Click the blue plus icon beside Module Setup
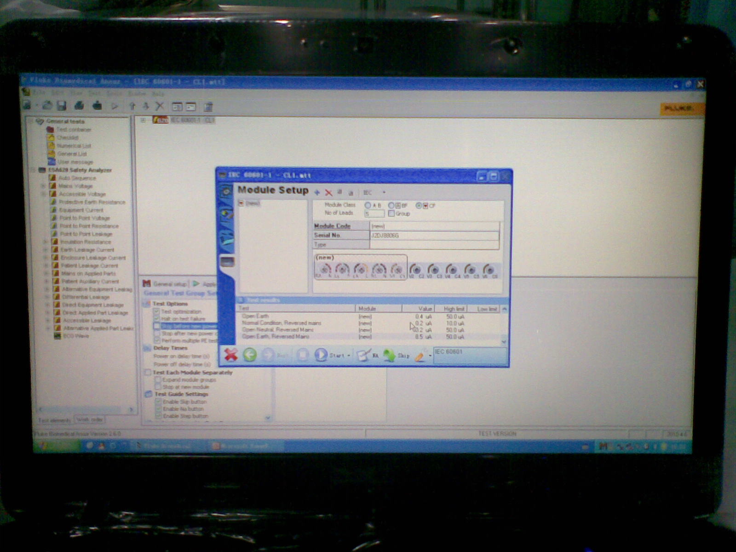Viewport: 736px width, 552px height. click(x=317, y=192)
